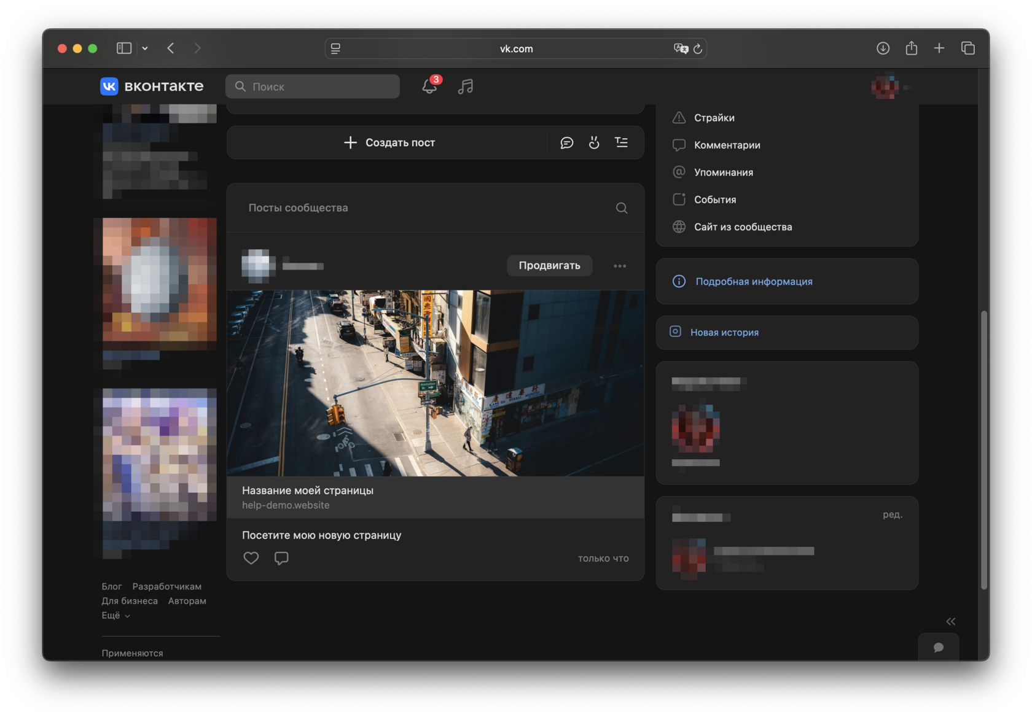Toggle the Safari sidebar

tap(124, 48)
